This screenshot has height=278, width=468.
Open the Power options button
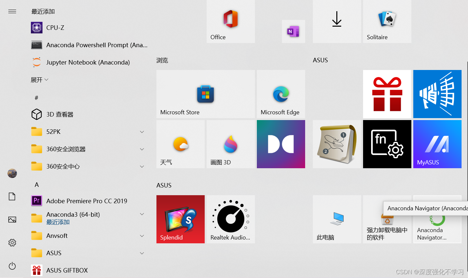[12, 266]
